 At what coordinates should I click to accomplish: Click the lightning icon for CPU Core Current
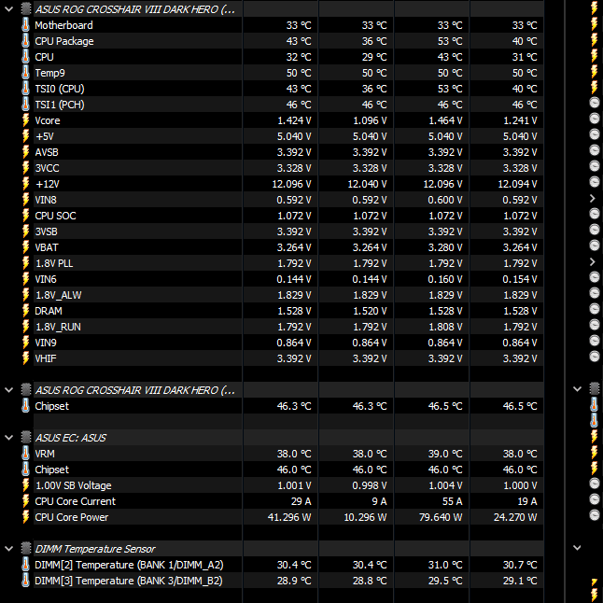(25, 501)
